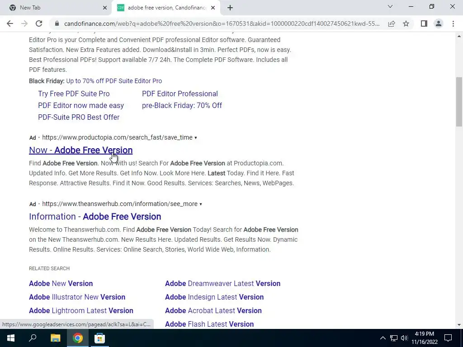Reload the current page

point(39,23)
